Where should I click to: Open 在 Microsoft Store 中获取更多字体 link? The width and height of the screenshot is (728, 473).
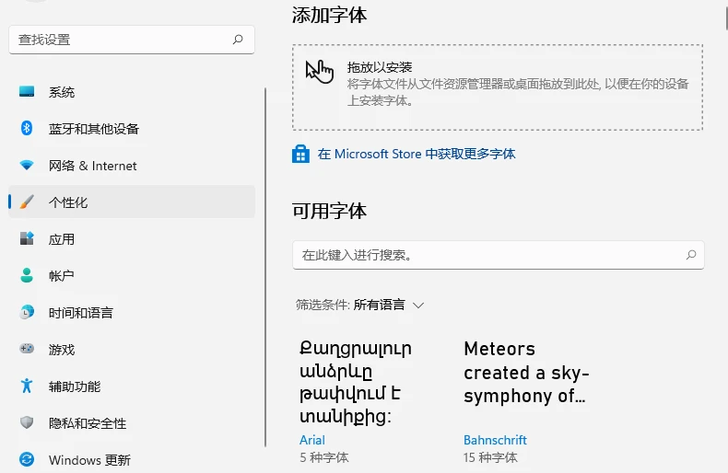tap(416, 154)
